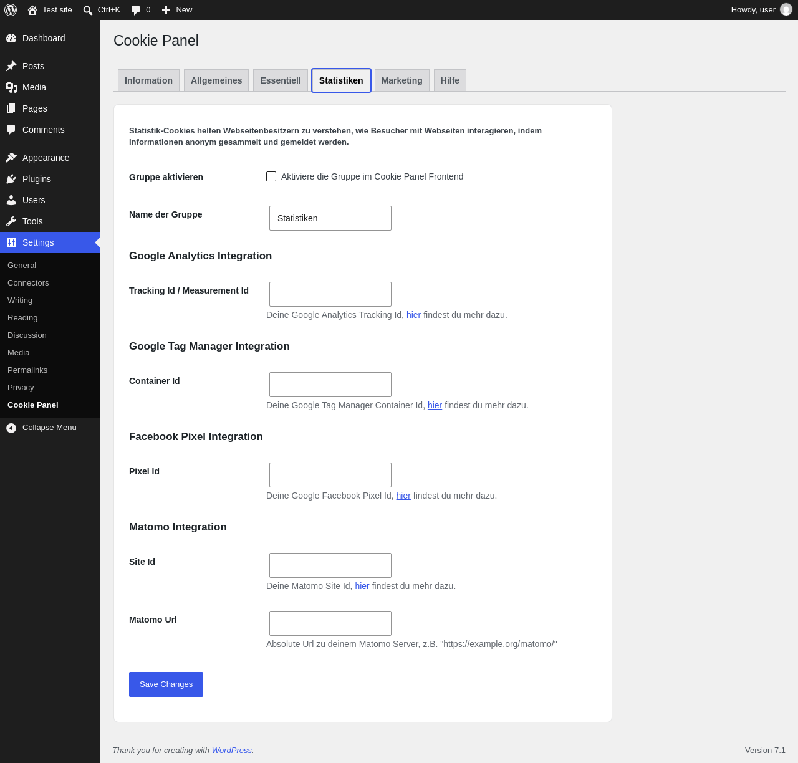This screenshot has height=763, width=798.
Task: Click the plus icon for New
Action: click(166, 10)
